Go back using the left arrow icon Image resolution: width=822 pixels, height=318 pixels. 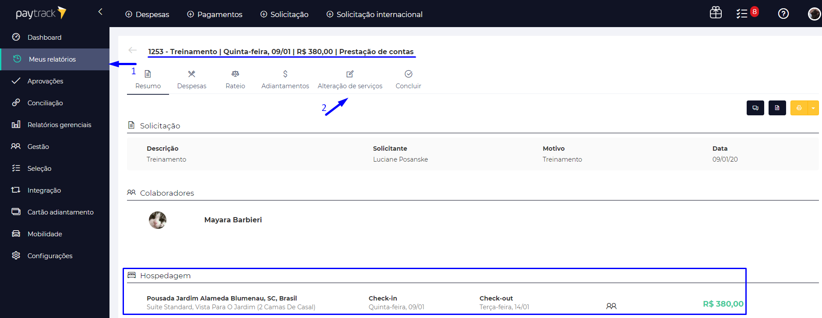(x=132, y=50)
